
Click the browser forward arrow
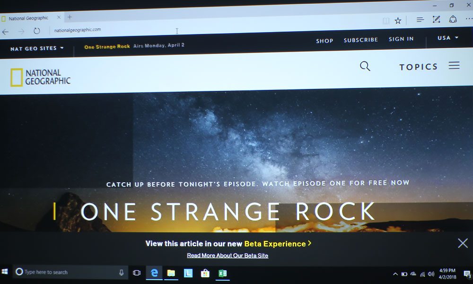click(x=21, y=31)
